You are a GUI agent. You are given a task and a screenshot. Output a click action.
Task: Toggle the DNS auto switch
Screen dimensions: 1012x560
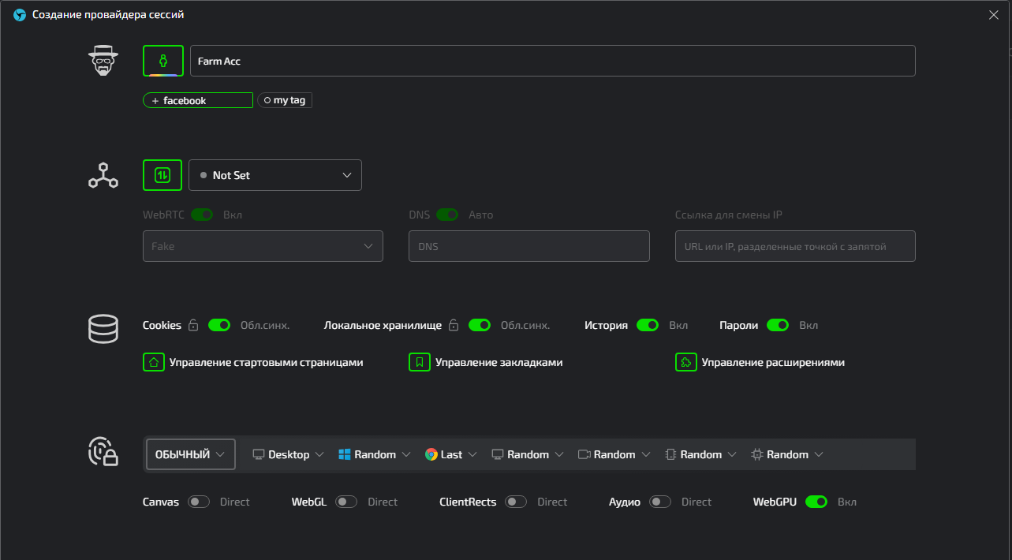tap(447, 215)
